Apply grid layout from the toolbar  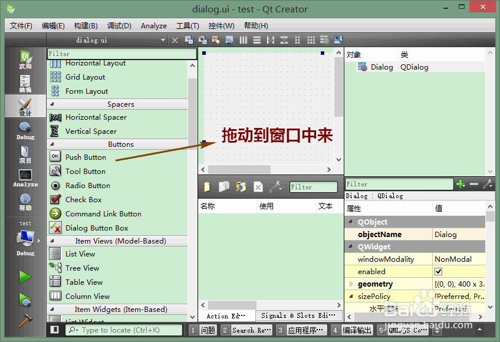point(311,40)
